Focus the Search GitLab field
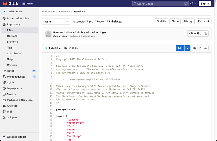Viewport: 217px width, 141px height. [x=161, y=4]
